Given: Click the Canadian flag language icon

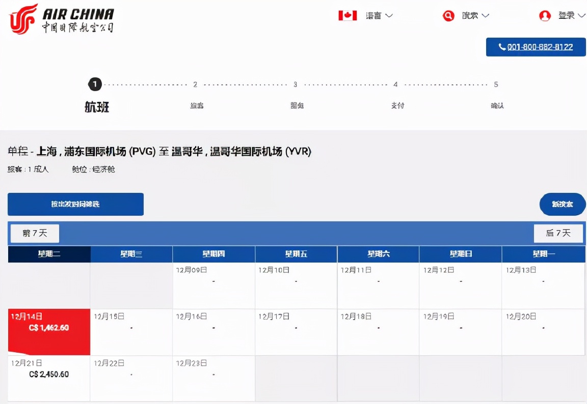Looking at the screenshot, I should pos(347,15).
